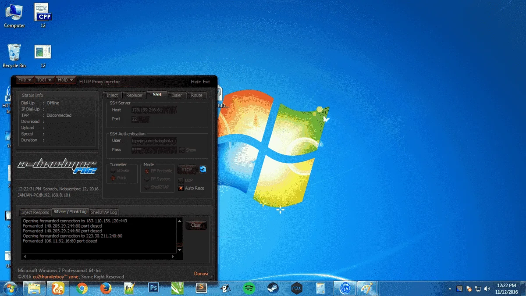Click log line mentioning 183.110.156.120:443
The width and height of the screenshot is (526, 296).
75,221
